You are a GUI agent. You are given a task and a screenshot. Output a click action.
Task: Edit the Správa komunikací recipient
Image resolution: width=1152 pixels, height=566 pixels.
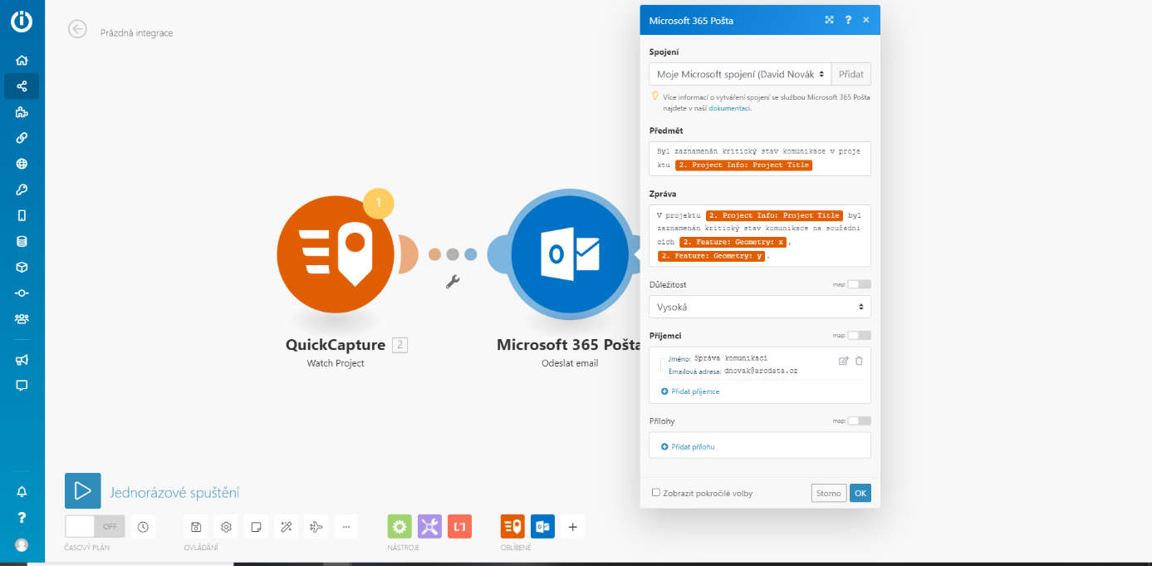tap(844, 361)
